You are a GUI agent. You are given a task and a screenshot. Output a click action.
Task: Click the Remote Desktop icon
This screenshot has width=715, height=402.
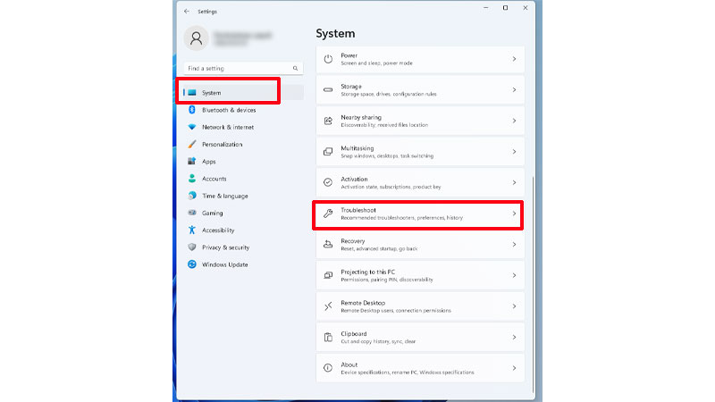coord(328,306)
